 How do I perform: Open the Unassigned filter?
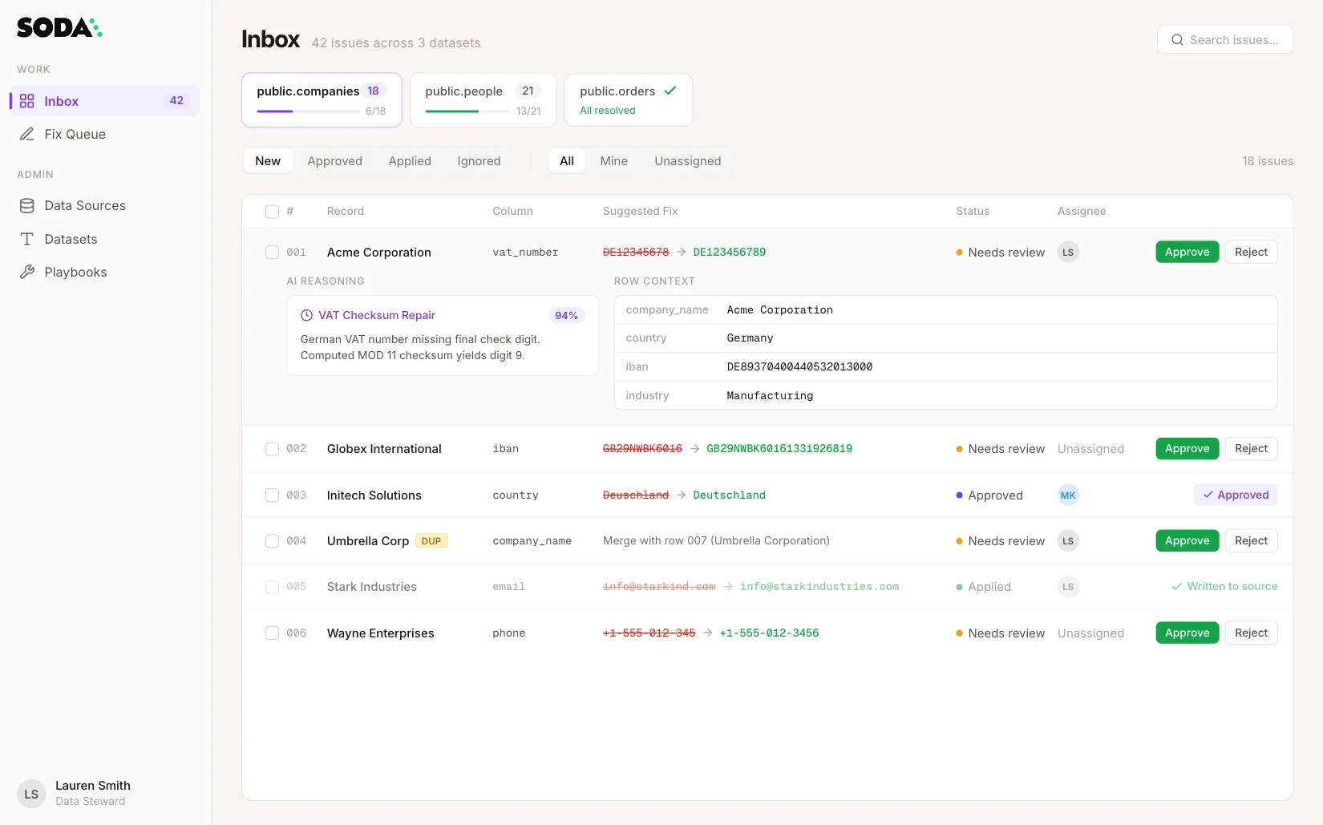[687, 160]
